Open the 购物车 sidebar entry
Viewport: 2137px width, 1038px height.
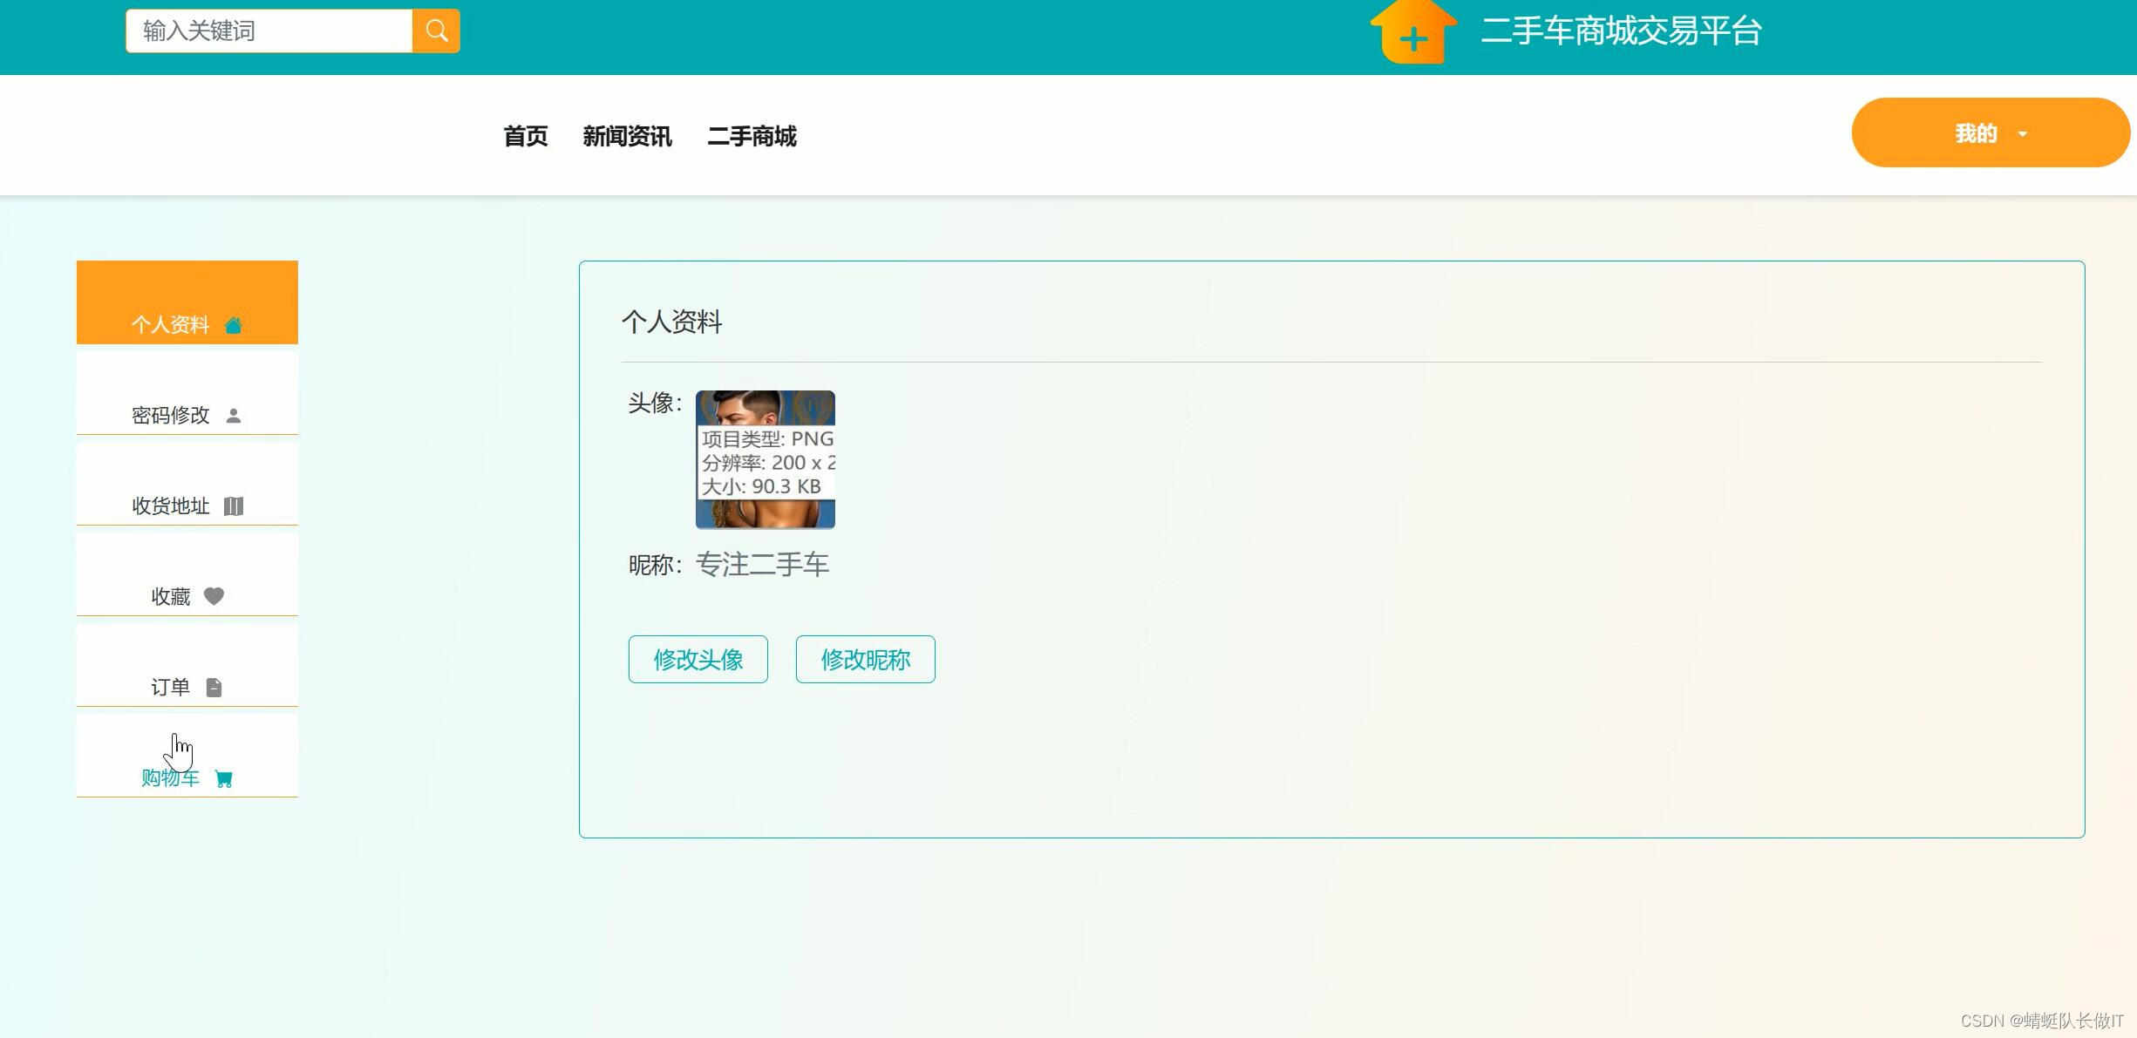tap(171, 777)
